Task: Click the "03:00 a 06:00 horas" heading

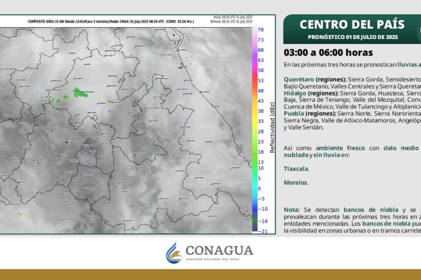Action: [x=328, y=52]
